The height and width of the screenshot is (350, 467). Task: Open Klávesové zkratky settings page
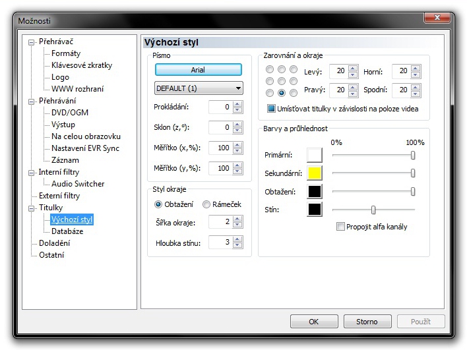82,65
